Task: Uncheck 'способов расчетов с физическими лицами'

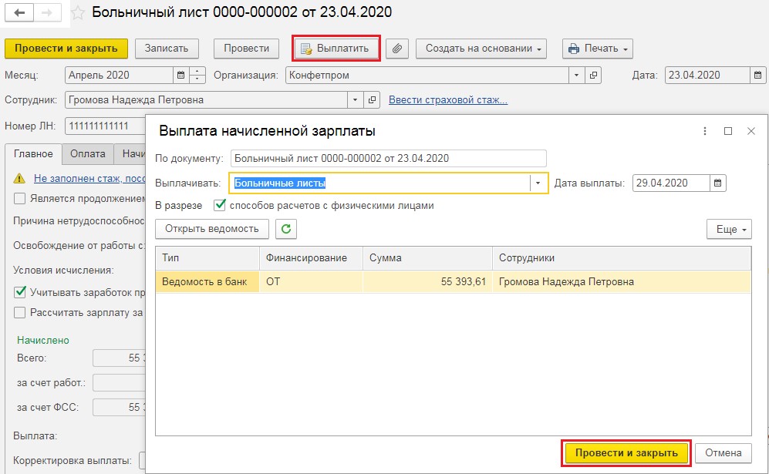Action: [220, 205]
